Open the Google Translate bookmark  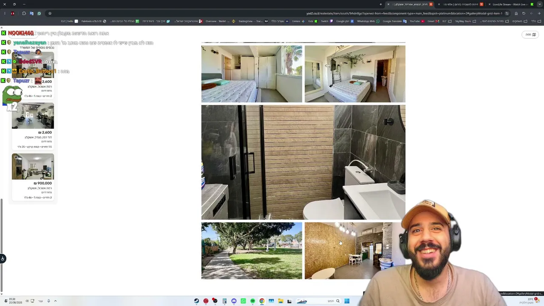point(394,21)
